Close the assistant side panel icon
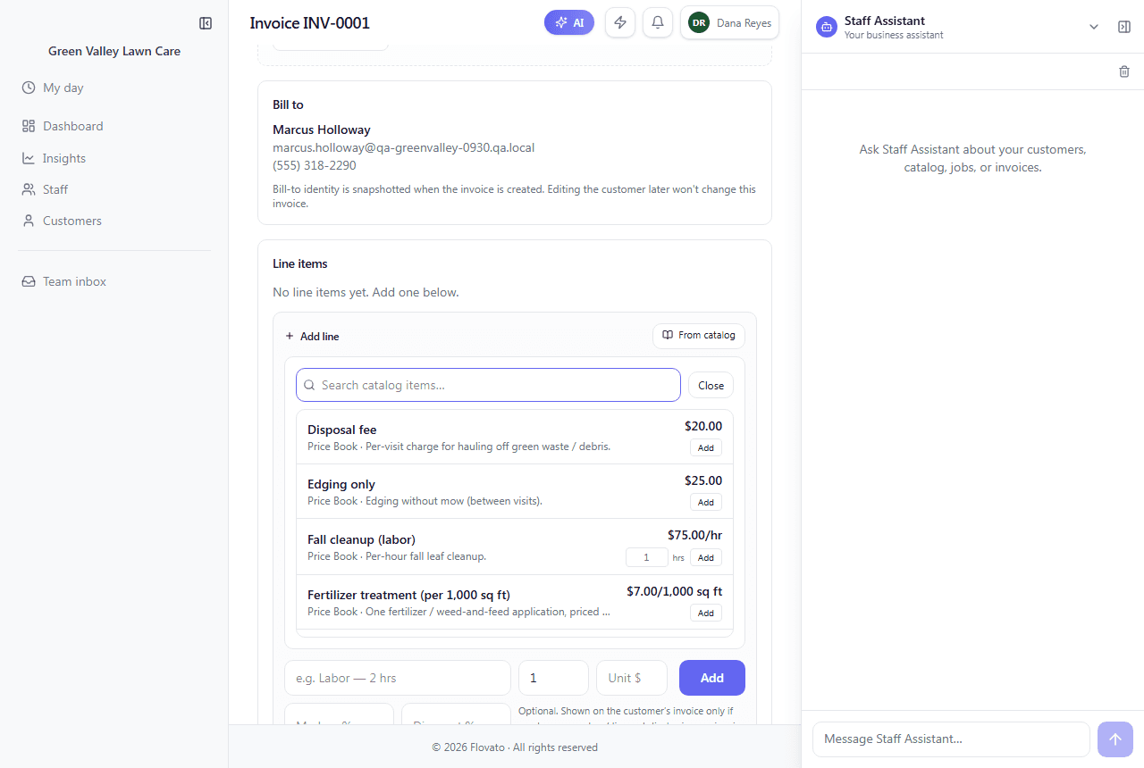 coord(1124,27)
